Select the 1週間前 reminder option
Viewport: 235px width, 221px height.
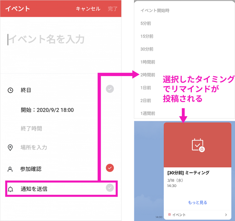pyautogui.click(x=148, y=113)
